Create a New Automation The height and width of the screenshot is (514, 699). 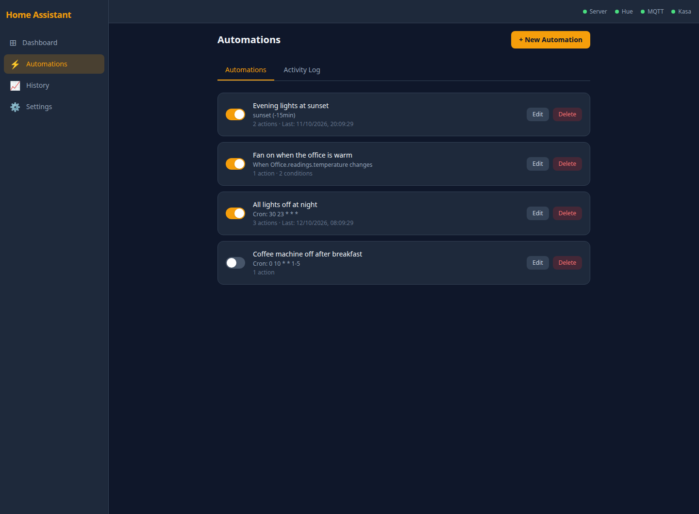click(x=550, y=40)
